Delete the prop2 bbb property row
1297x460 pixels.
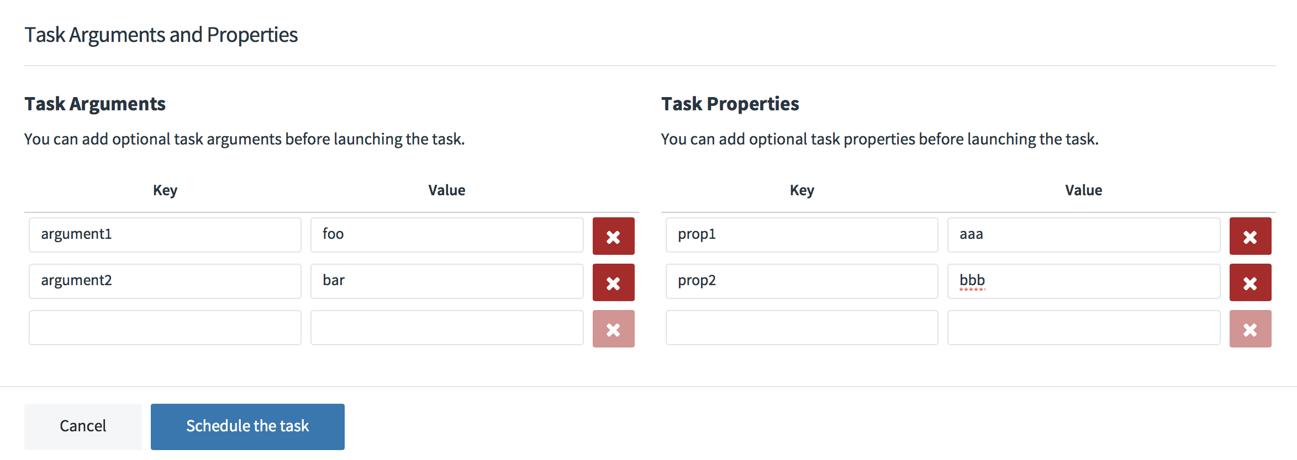(1250, 282)
